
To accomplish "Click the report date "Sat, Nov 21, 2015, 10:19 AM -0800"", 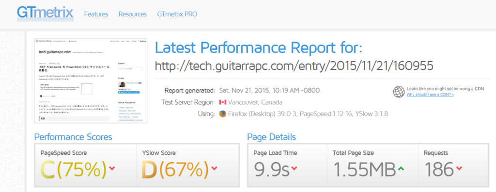I will 269,91.
